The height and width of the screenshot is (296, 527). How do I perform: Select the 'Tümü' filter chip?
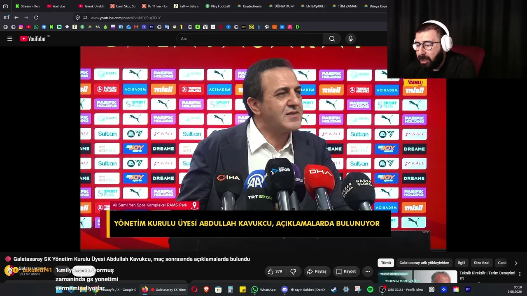point(386,263)
